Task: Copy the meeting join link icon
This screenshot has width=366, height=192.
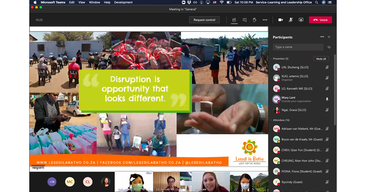Action: 329,47
